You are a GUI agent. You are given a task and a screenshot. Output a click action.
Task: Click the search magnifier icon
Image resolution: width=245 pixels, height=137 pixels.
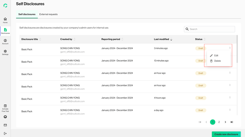187,29
